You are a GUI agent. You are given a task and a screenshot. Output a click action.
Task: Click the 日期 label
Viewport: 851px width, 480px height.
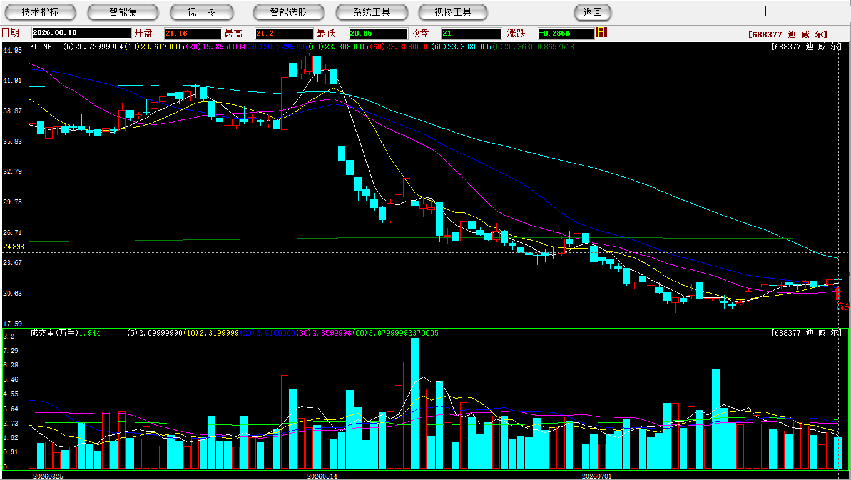[11, 33]
